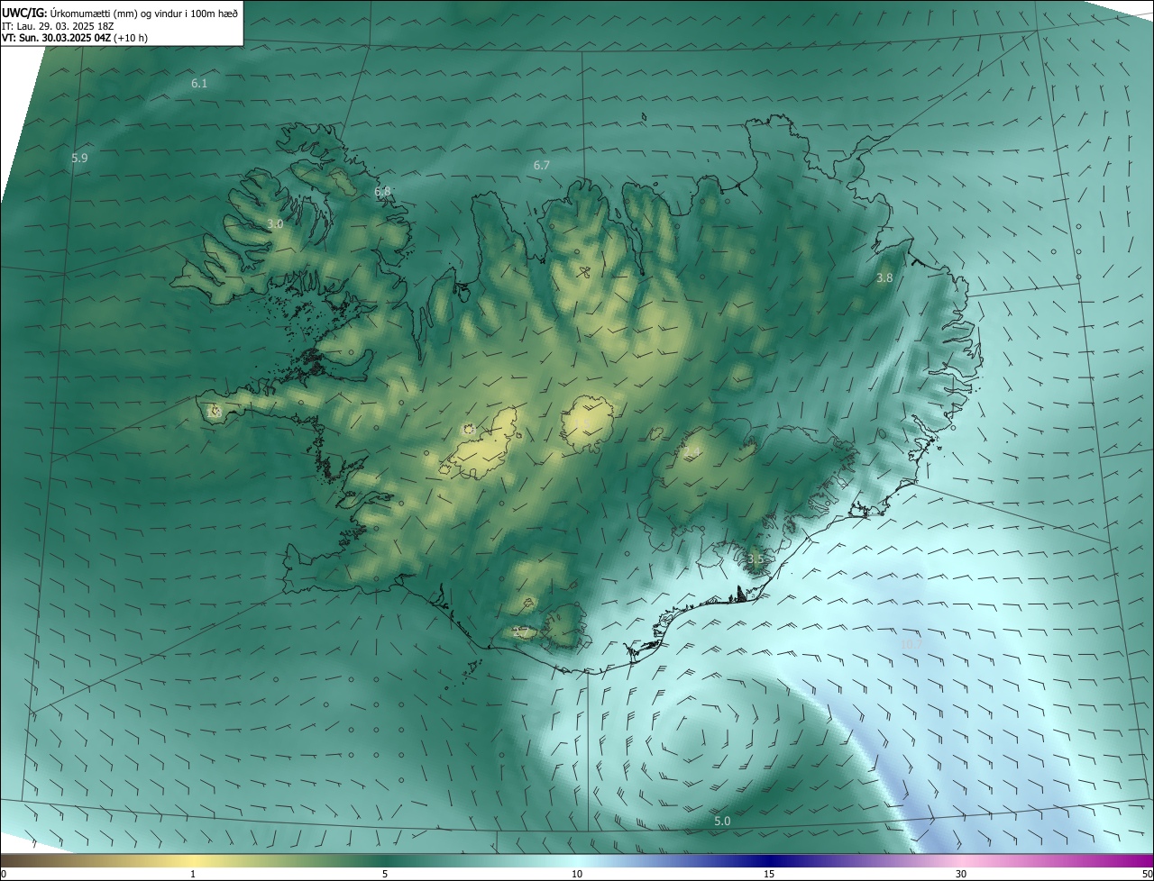
Task: Click the 15 tick on the colorbar
Action: [769, 874]
